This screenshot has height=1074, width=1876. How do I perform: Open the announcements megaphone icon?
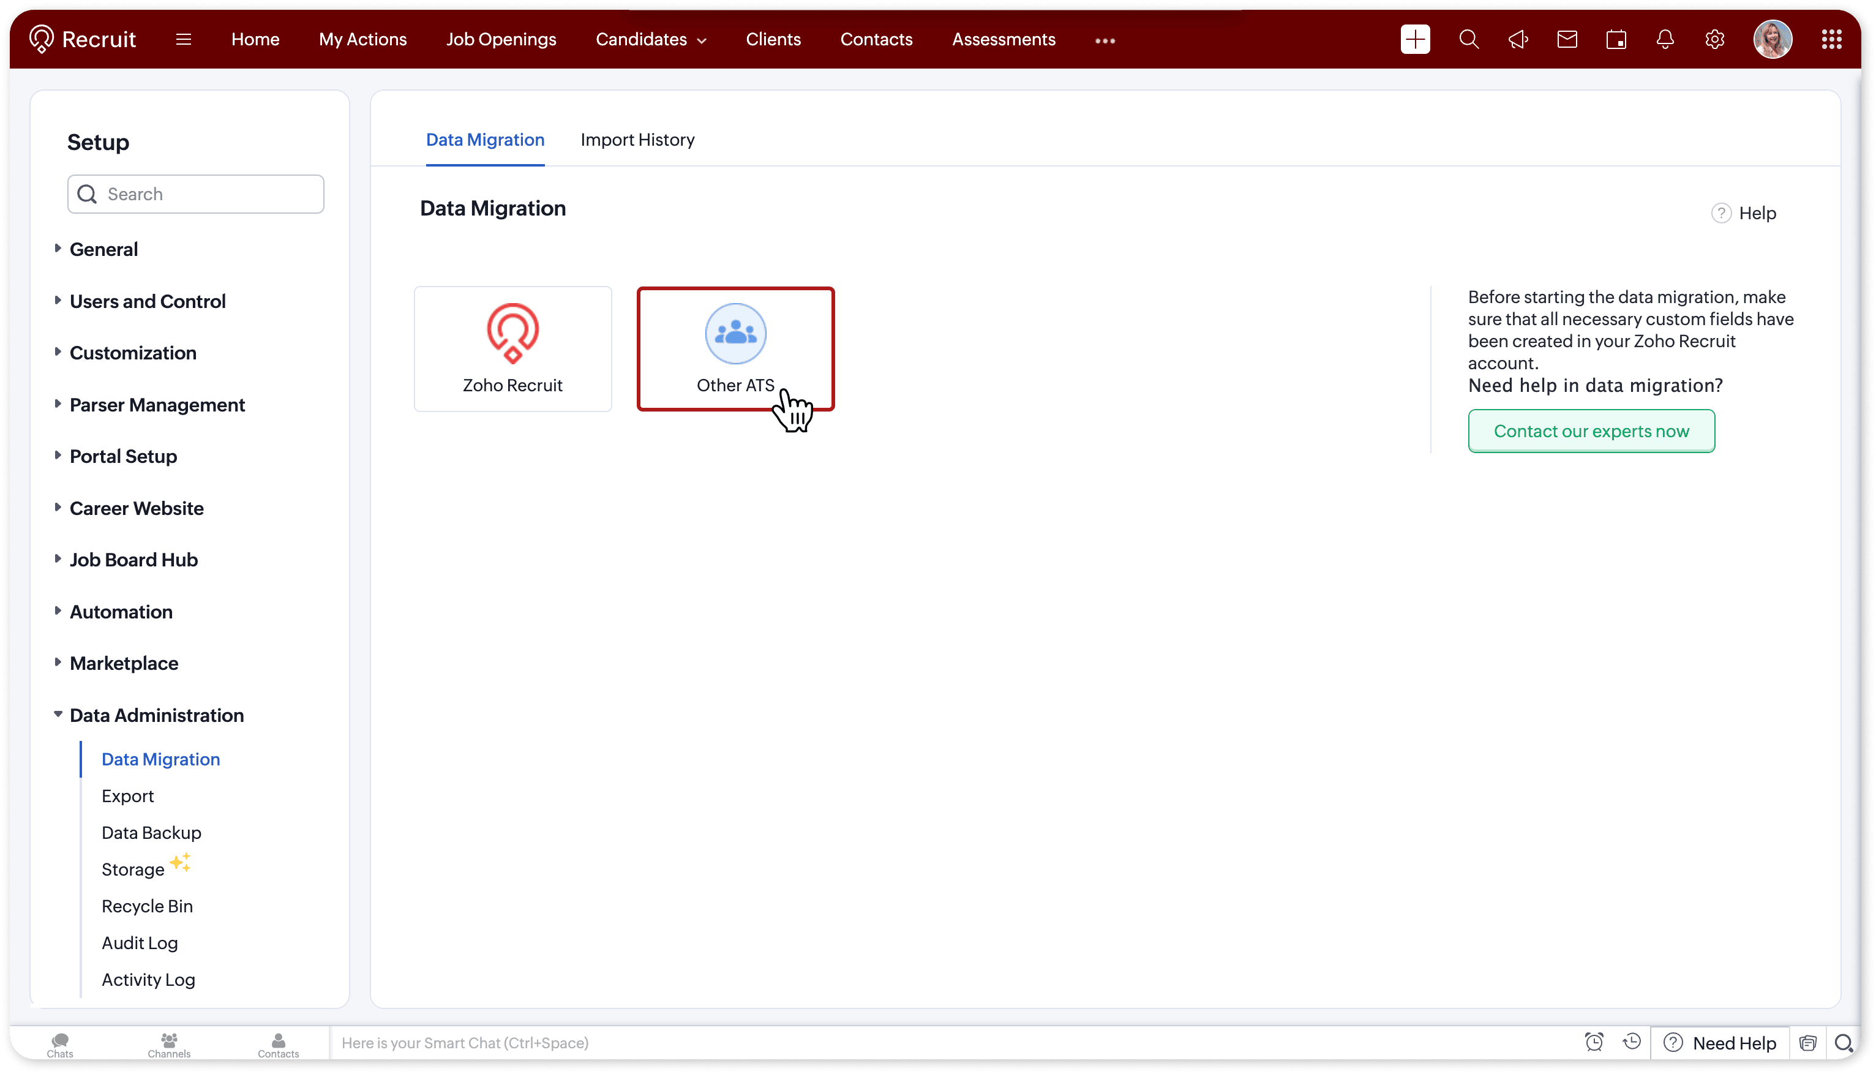[1518, 39]
